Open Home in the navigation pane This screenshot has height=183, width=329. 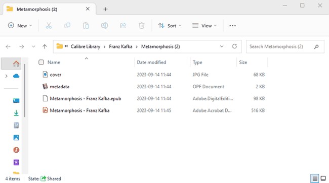coord(16,64)
